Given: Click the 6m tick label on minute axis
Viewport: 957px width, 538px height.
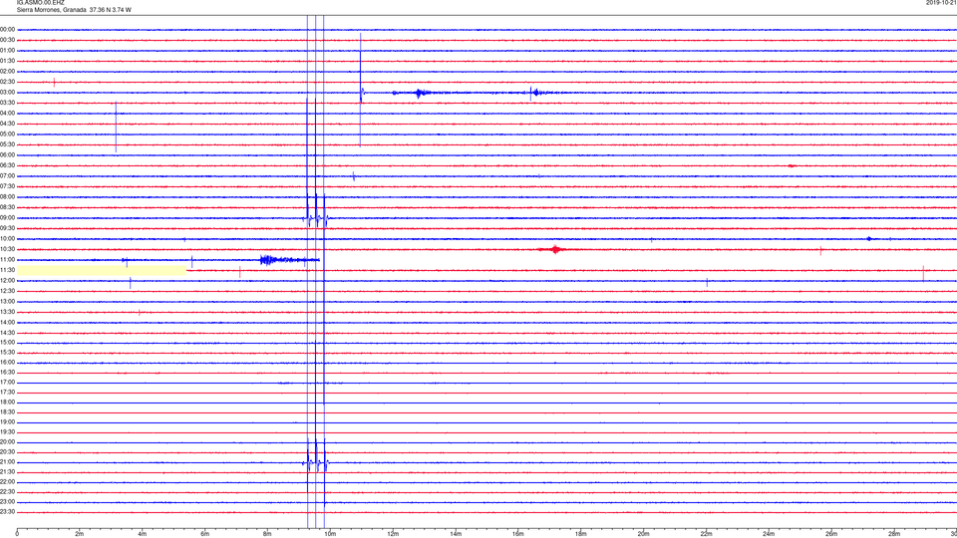Looking at the screenshot, I should pos(204,534).
